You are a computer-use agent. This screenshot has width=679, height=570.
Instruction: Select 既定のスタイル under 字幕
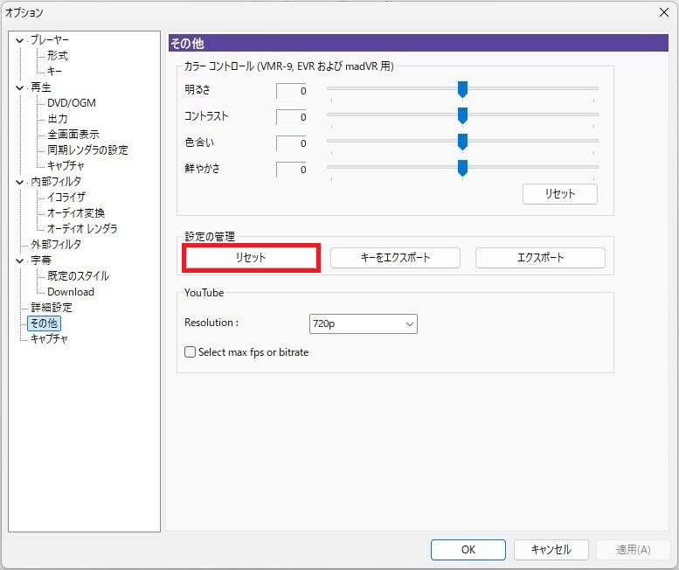[78, 276]
